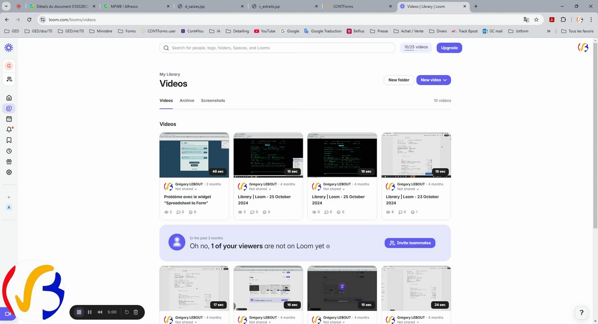Screen dimensions: 598x324
Task: Open the 'Track Bpost' bookmark
Action: [x=465, y=31]
